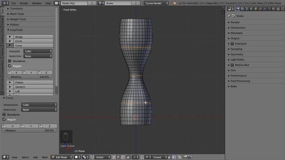The height and width of the screenshot is (160, 285).
Task: Open the Help menu
Action: tap(48, 3)
